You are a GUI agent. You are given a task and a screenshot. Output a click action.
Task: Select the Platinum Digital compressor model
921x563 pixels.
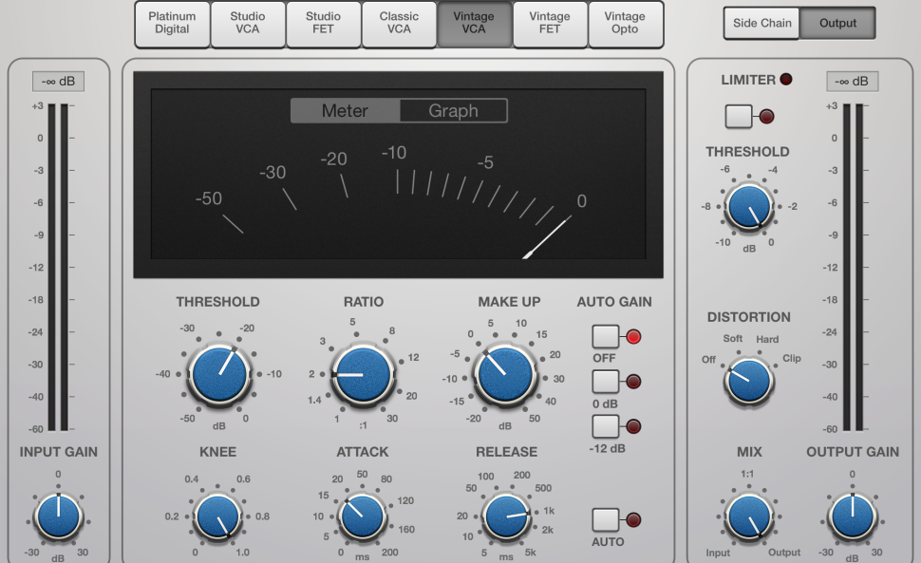pos(172,24)
